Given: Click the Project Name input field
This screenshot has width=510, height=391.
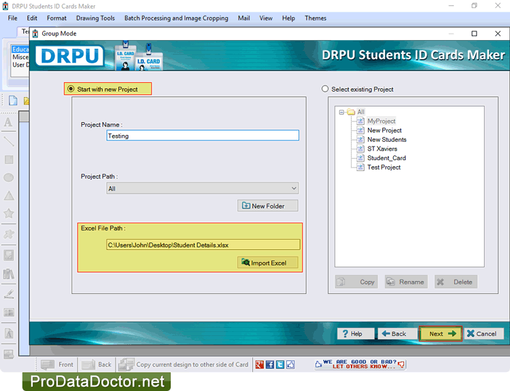Looking at the screenshot, I should pos(203,135).
